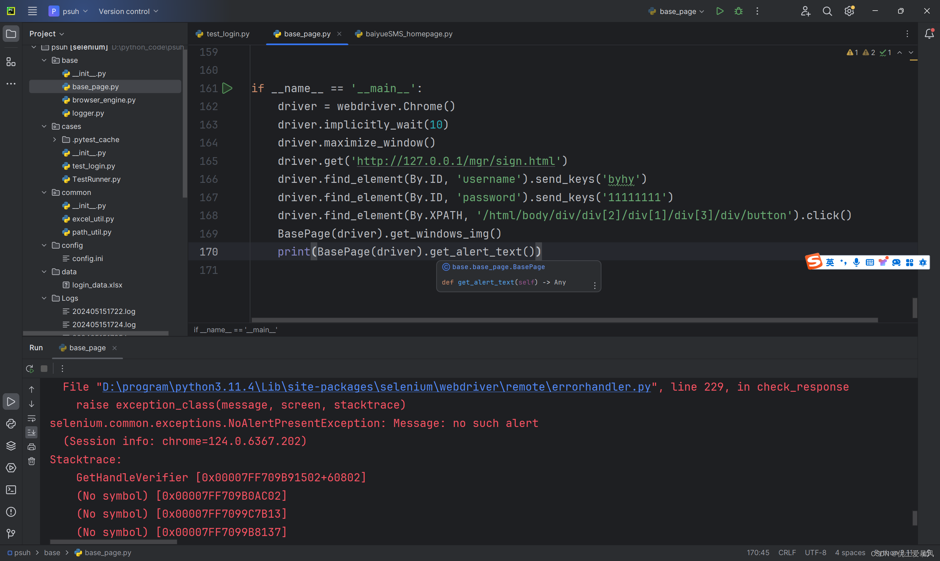Print the Run console output
Image resolution: width=940 pixels, height=561 pixels.
point(32,447)
